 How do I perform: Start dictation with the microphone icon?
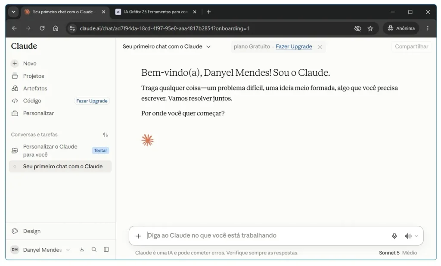coord(394,236)
